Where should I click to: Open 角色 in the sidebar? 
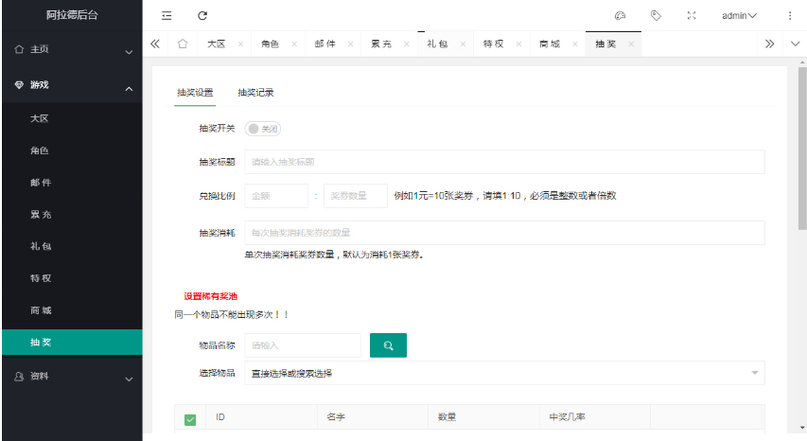72,150
